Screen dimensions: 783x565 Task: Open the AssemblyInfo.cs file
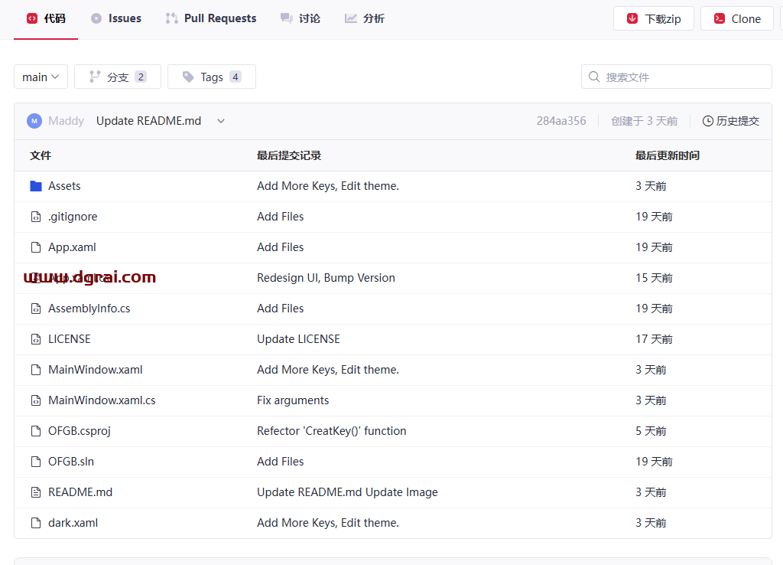pyautogui.click(x=89, y=309)
